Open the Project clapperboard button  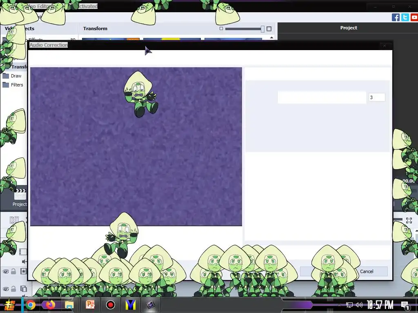[x=20, y=198]
